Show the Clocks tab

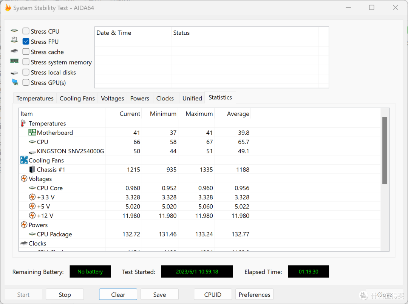(x=165, y=98)
